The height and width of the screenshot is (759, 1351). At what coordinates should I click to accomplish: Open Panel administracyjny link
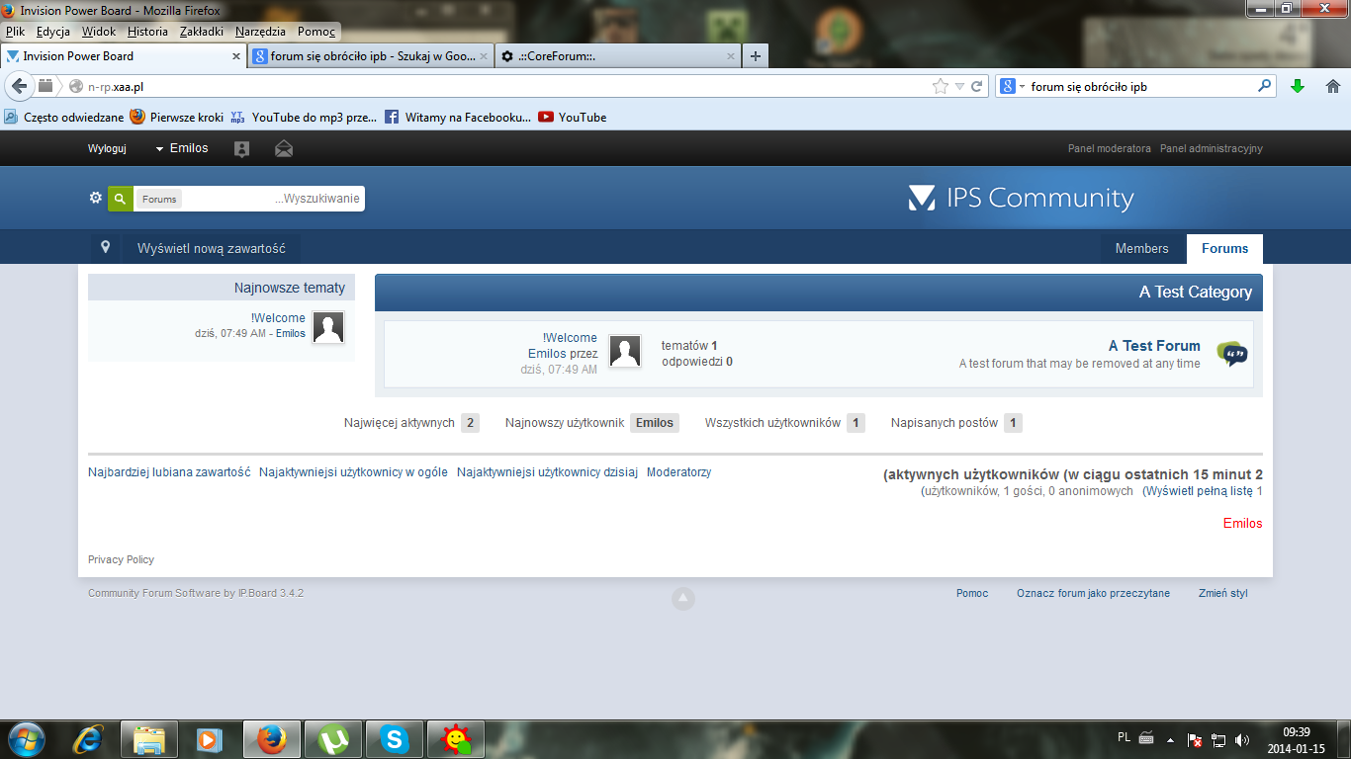1211,149
